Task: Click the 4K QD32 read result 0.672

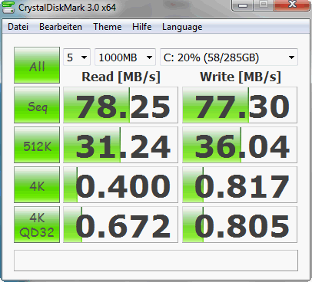Action: 121,225
